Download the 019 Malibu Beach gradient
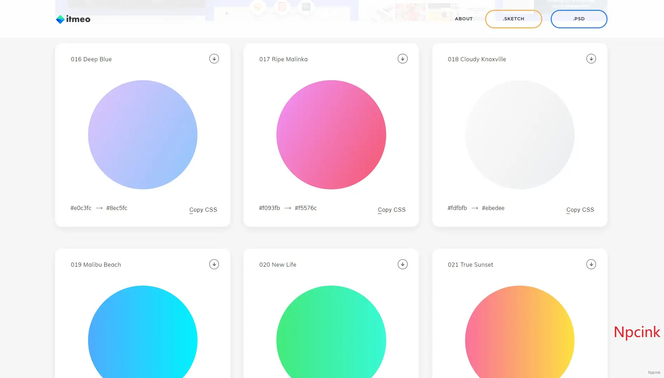 pos(214,264)
